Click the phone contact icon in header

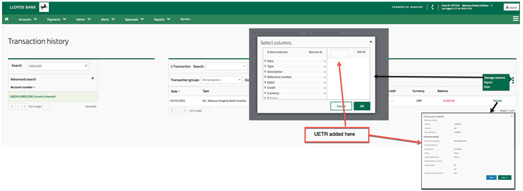[433, 7]
